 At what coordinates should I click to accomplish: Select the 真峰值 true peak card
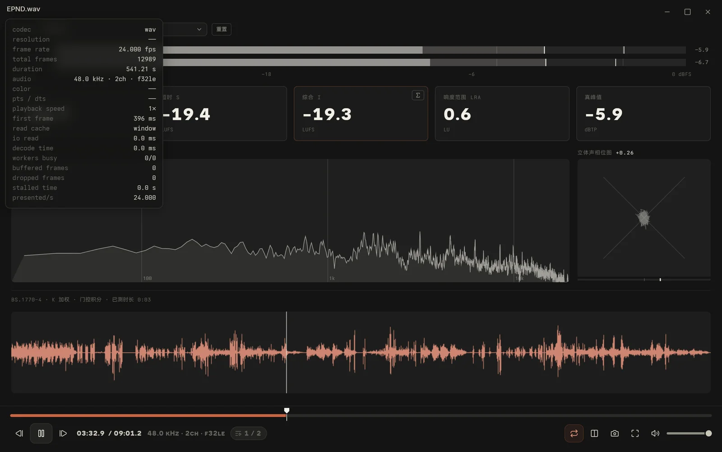643,113
